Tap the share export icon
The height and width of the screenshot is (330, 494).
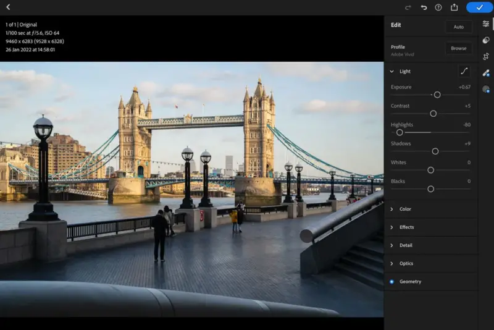(454, 7)
